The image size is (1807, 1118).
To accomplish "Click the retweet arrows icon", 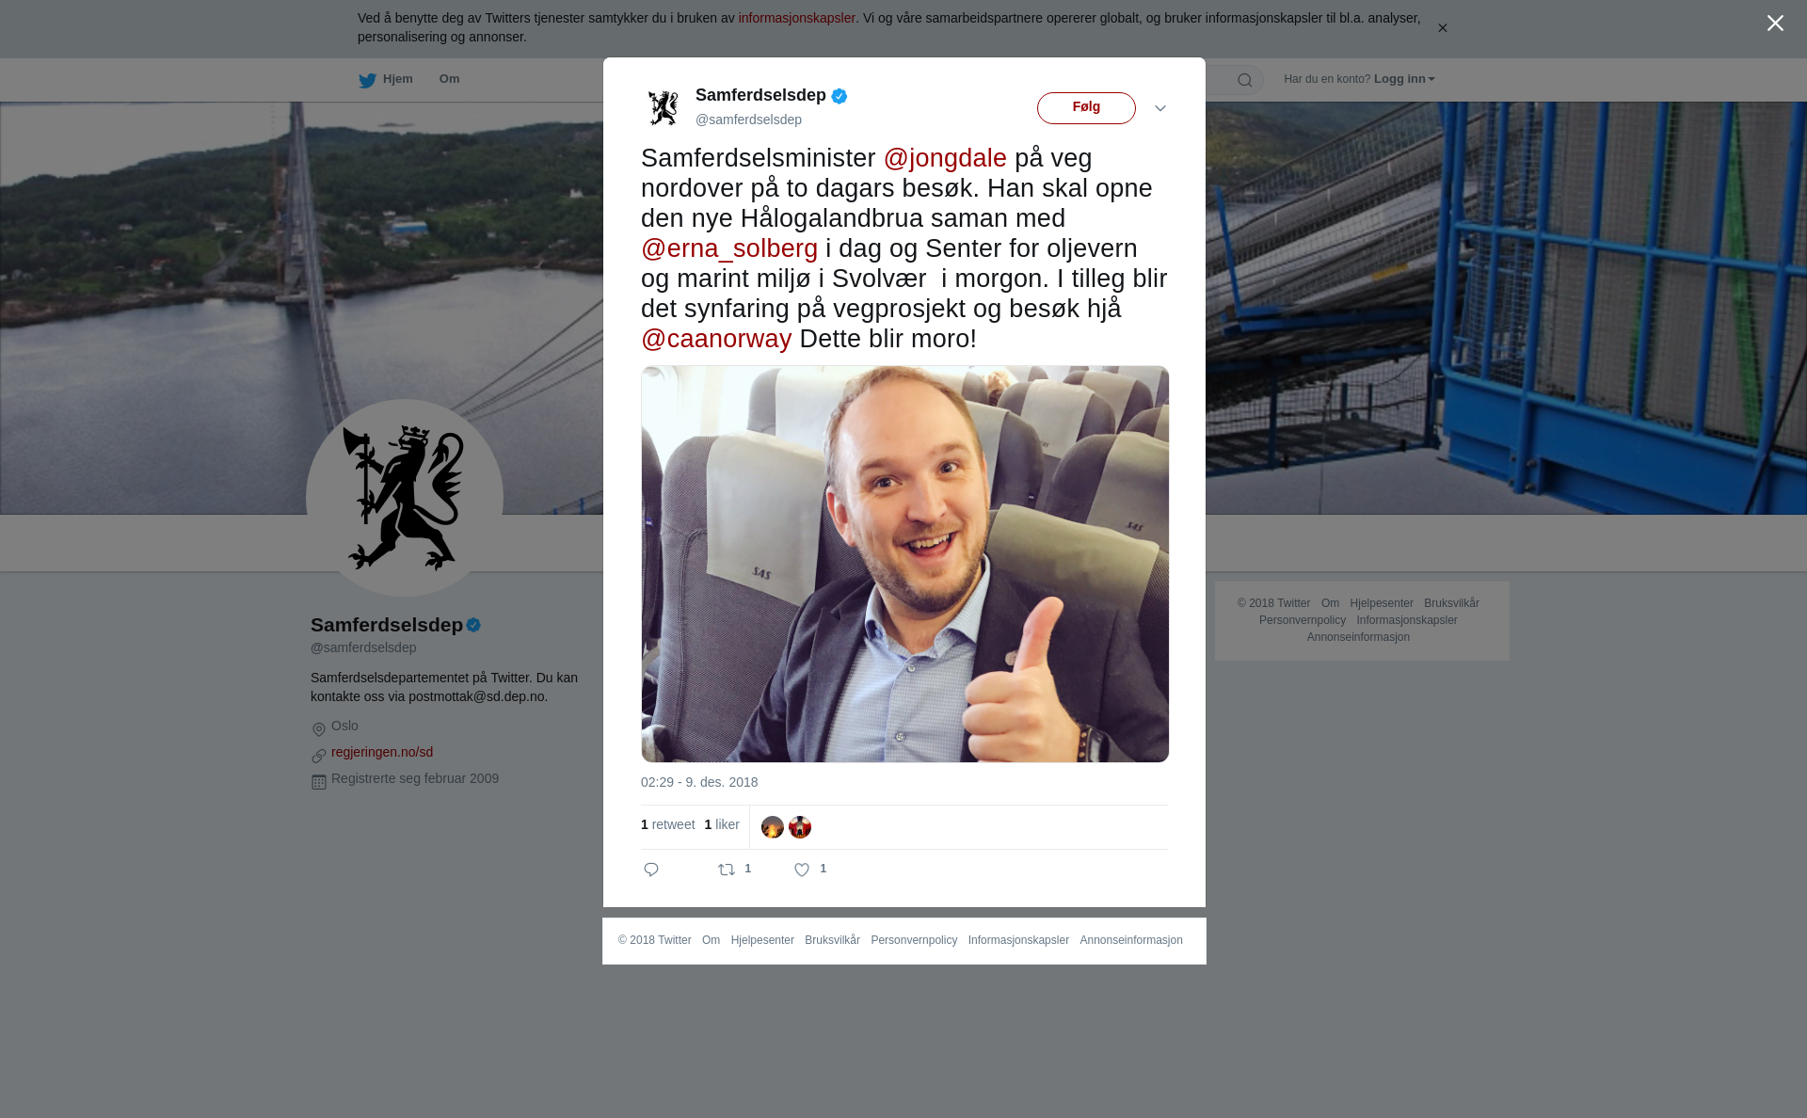I will pos(727,870).
